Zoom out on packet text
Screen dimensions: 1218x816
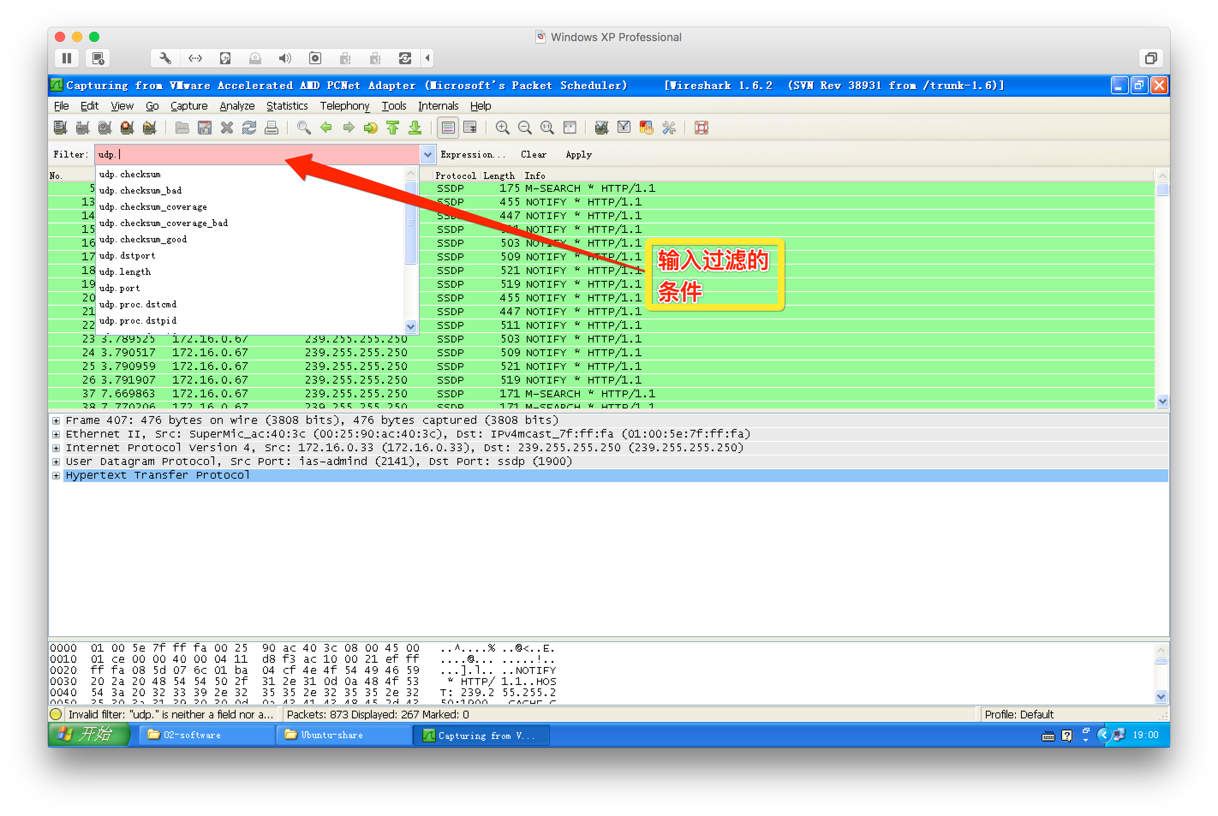pos(525,128)
